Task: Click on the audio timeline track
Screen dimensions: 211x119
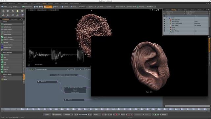Action: (105, 109)
